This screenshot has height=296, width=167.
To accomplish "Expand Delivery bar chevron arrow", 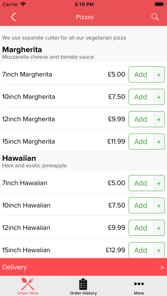I will point(162,268).
